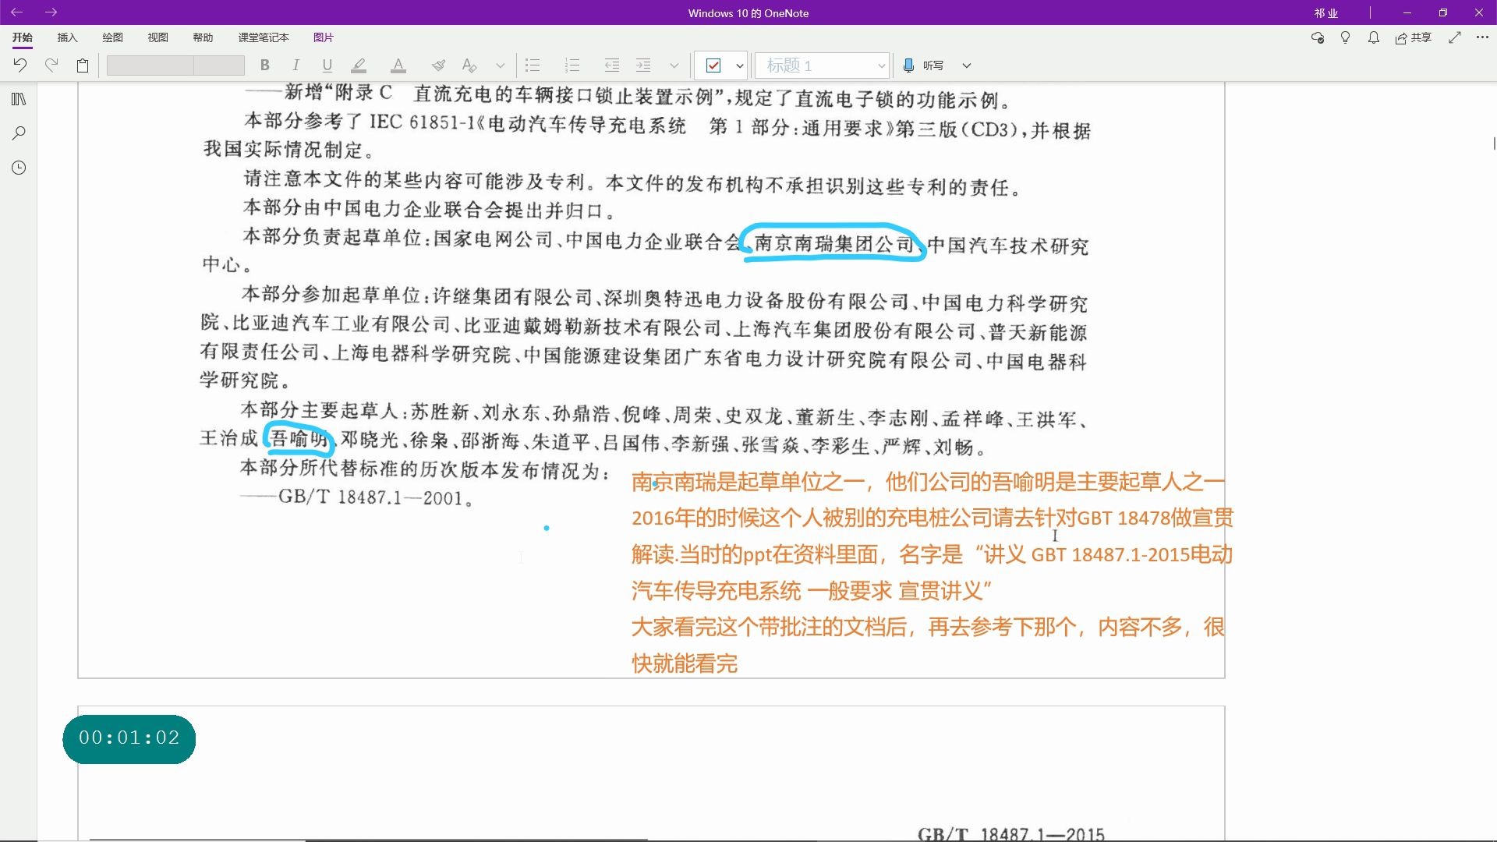The image size is (1497, 842).
Task: Open the more options ellipsis menu
Action: (x=1482, y=37)
